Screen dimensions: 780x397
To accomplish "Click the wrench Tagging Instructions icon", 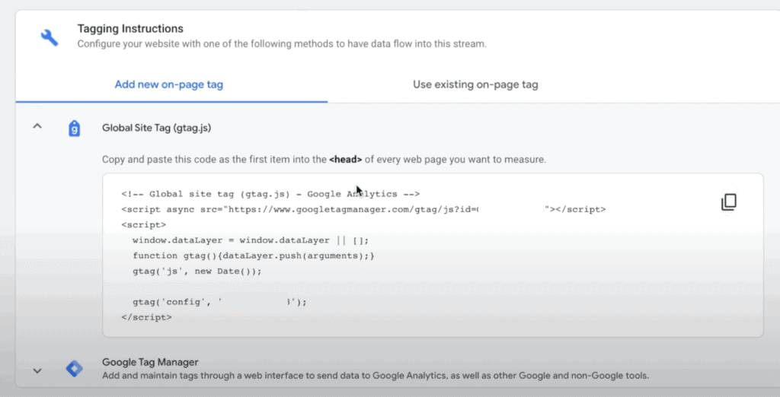I will pyautogui.click(x=50, y=38).
